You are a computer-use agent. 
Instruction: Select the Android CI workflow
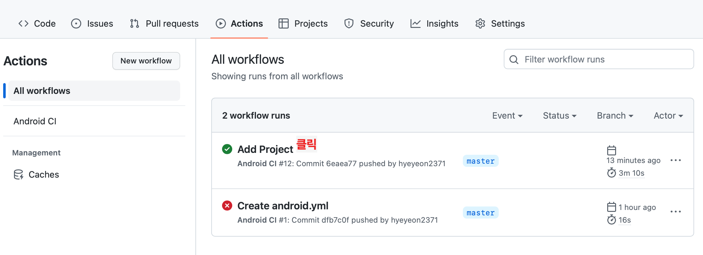tap(35, 121)
